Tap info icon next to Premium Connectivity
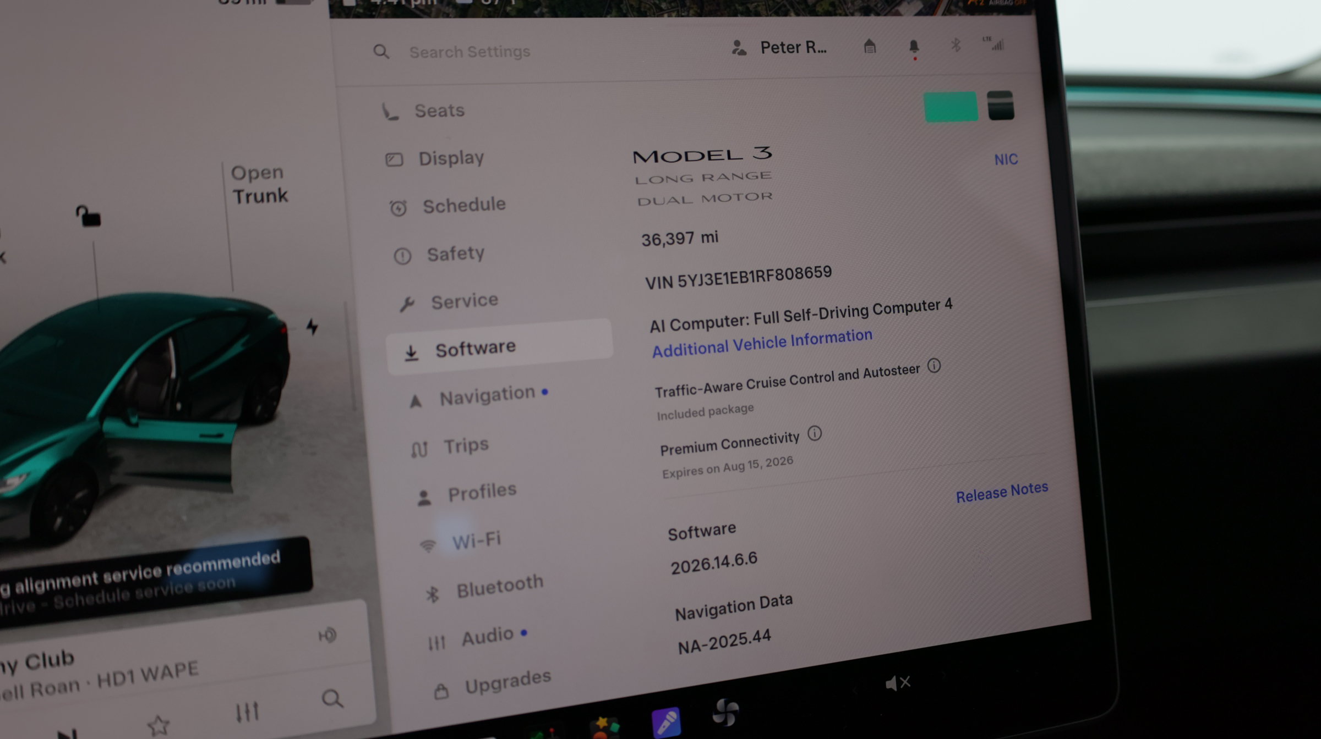Screen dimensions: 1321x739 click(815, 434)
